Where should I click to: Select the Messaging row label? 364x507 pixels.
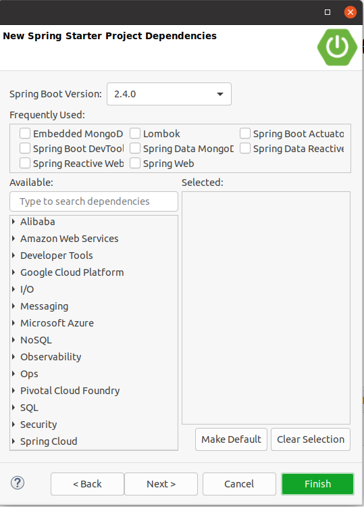[x=45, y=306]
